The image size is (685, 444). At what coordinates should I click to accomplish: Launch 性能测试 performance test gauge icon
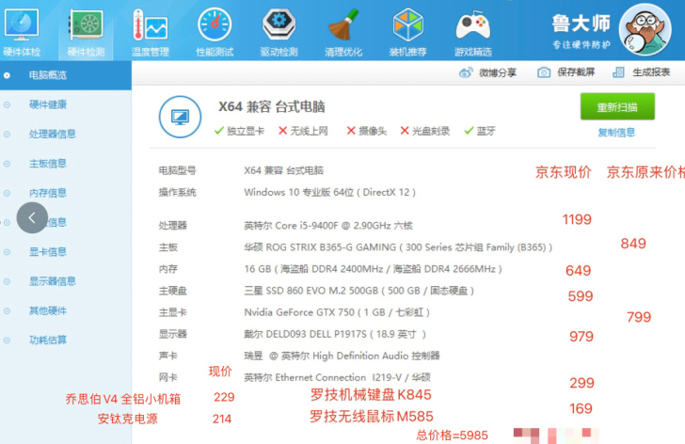(x=215, y=24)
